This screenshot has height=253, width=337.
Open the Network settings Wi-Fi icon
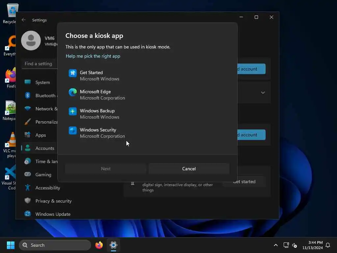28,108
